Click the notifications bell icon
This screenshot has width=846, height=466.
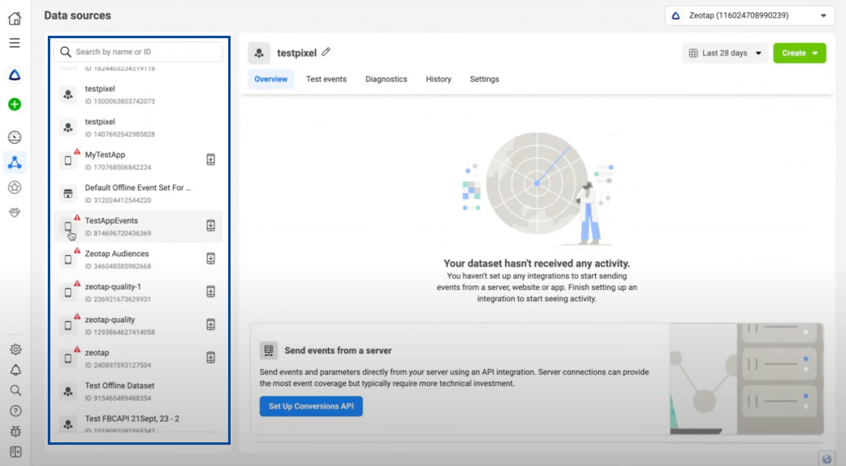pos(16,370)
